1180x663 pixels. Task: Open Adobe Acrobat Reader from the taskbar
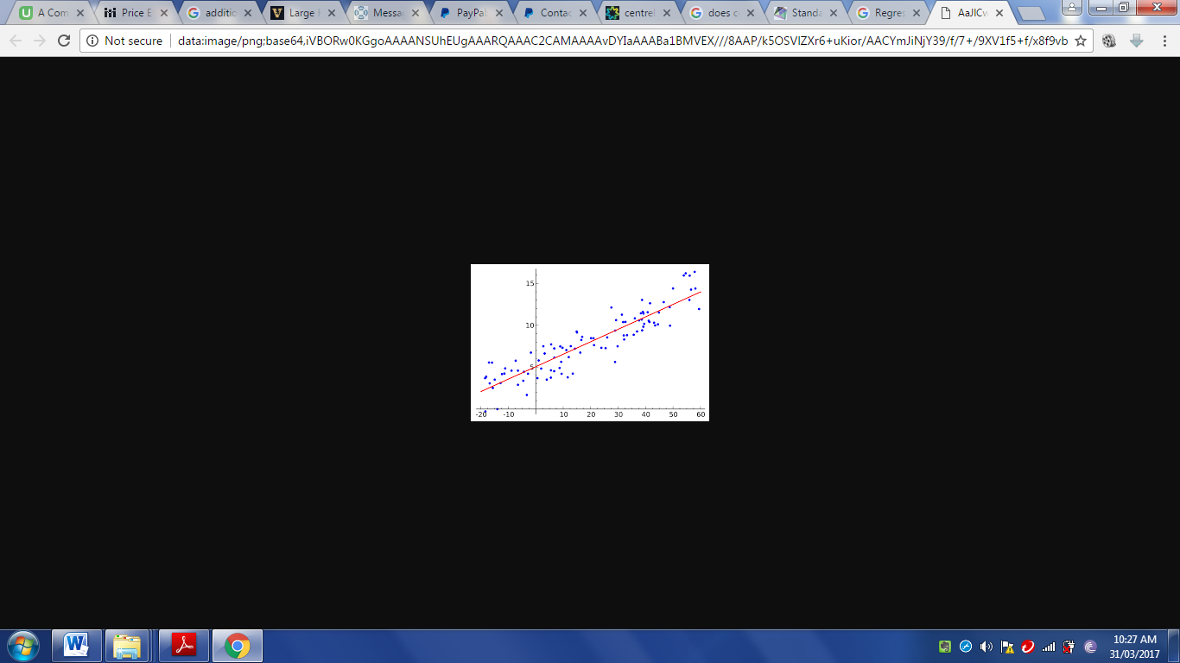184,646
